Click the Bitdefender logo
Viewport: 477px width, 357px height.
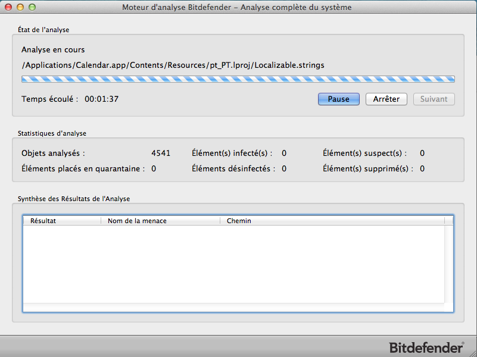[x=426, y=347]
